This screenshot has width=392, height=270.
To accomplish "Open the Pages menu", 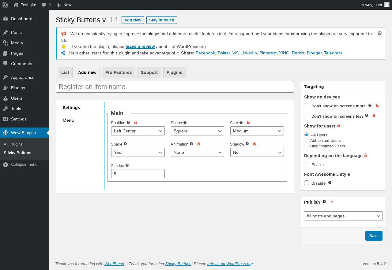I will 24,53.
